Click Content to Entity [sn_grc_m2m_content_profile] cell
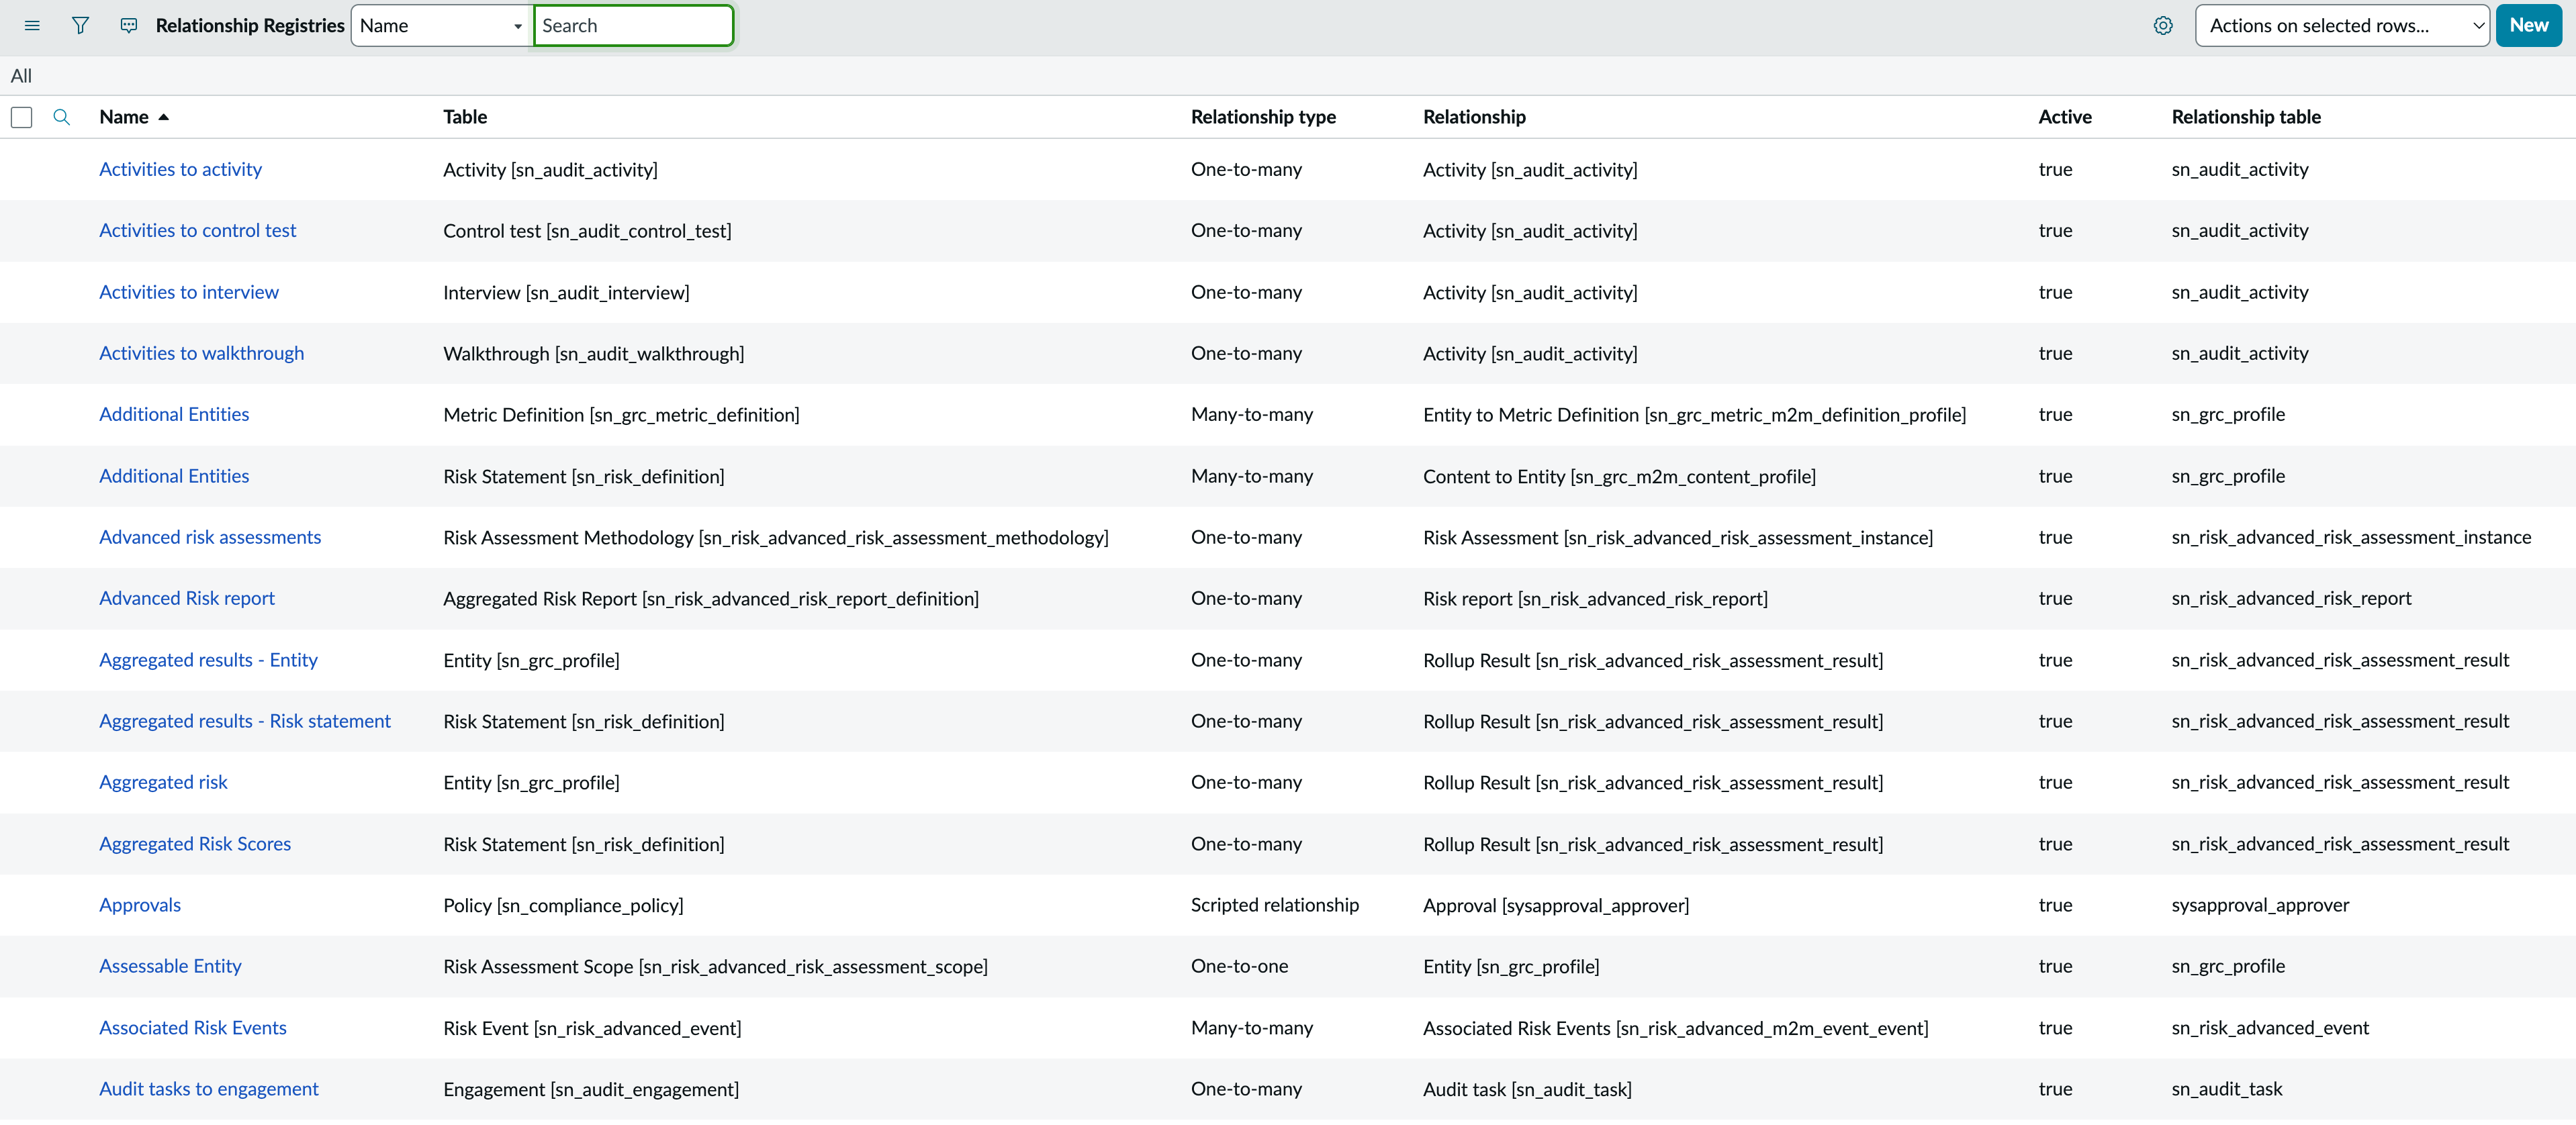Screen dimensions: 2576x1125 click(1619, 476)
